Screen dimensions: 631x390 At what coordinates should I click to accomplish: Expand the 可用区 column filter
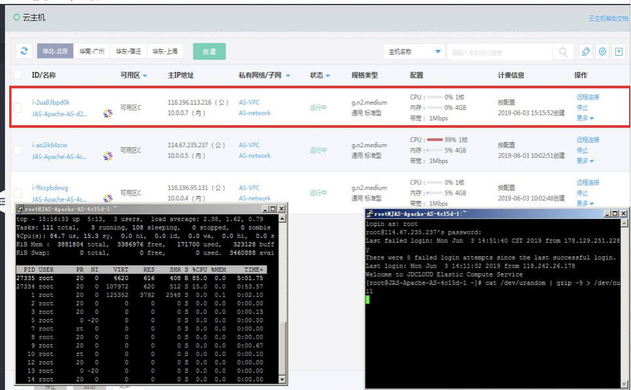pyautogui.click(x=145, y=75)
